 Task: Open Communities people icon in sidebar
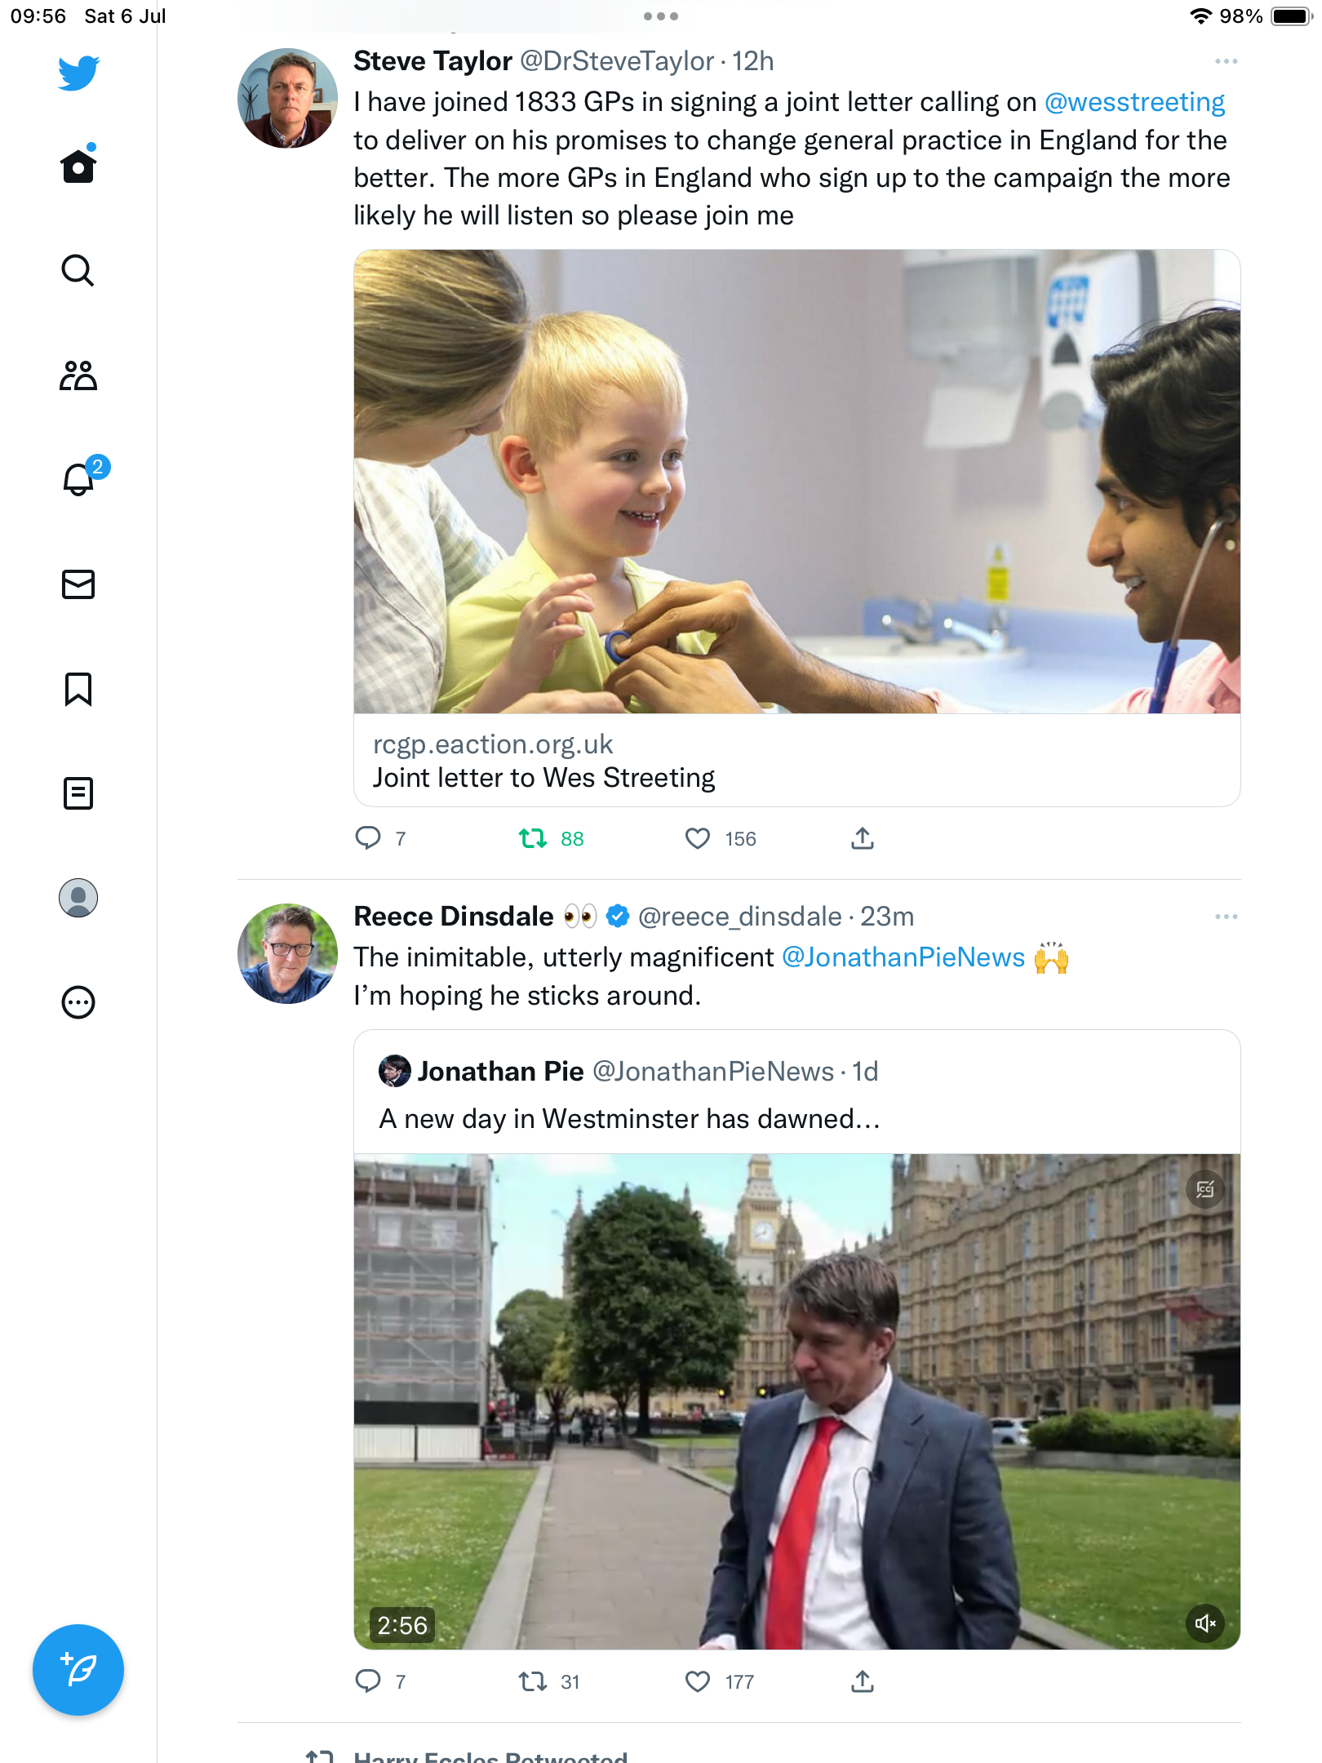[x=78, y=375]
